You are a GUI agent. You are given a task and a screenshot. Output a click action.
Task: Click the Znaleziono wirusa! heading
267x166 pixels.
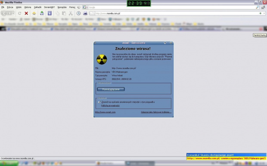[133, 48]
